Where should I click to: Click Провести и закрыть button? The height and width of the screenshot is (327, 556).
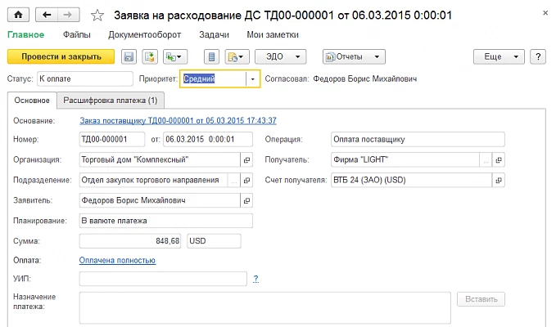pyautogui.click(x=61, y=56)
